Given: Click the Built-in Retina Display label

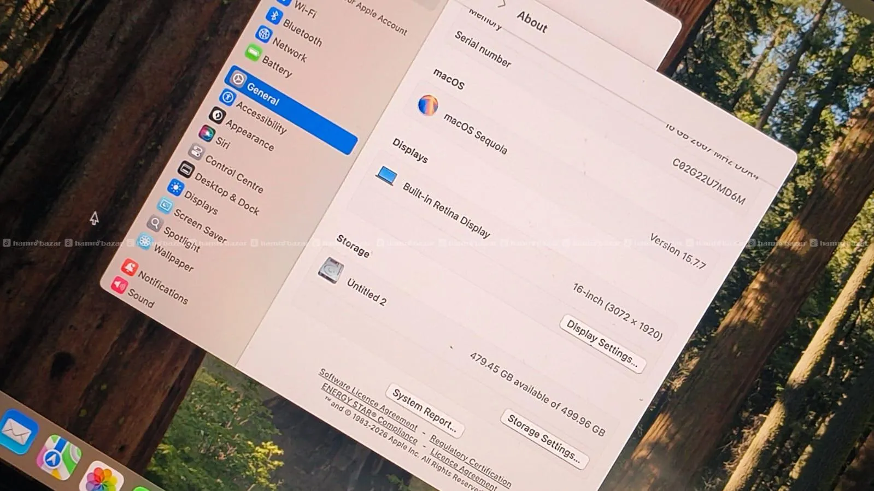Looking at the screenshot, I should [x=447, y=210].
